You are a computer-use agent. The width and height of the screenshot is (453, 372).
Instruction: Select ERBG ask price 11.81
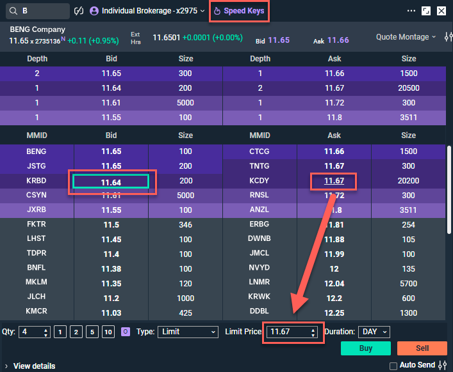[x=334, y=225]
